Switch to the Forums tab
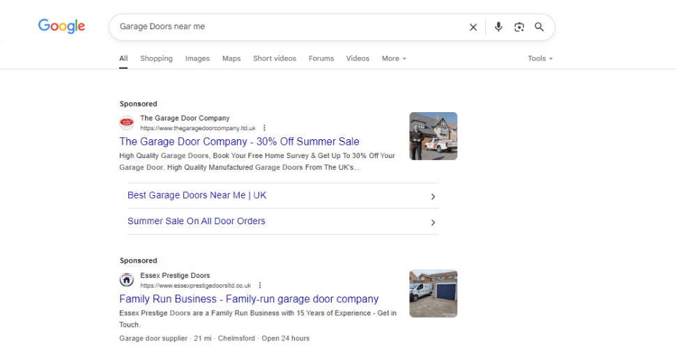The image size is (676, 360). coord(321,58)
